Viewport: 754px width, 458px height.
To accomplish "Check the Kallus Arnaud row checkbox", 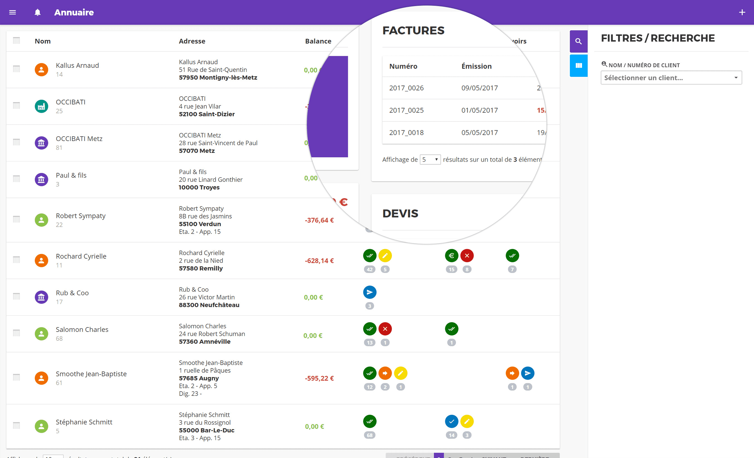I will point(17,69).
